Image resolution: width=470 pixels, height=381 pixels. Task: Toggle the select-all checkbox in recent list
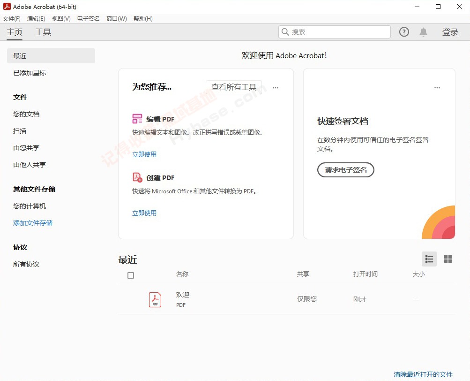tap(131, 275)
